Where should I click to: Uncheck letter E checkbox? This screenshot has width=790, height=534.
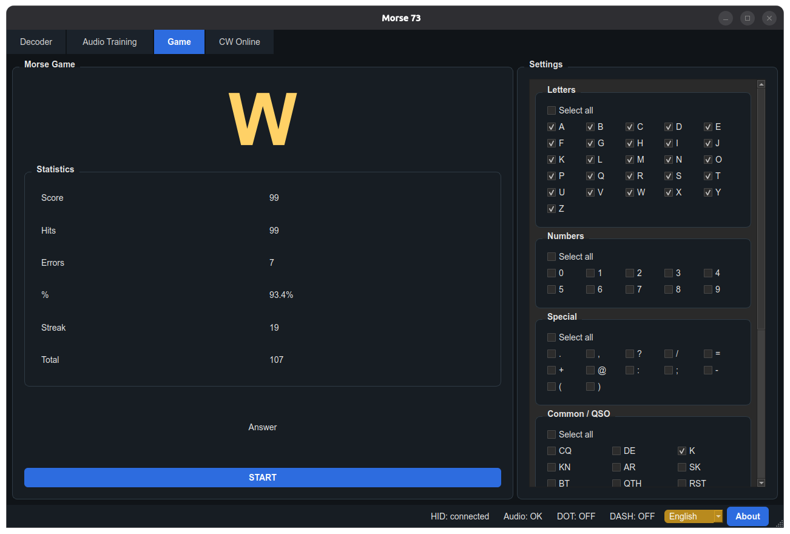pos(708,127)
